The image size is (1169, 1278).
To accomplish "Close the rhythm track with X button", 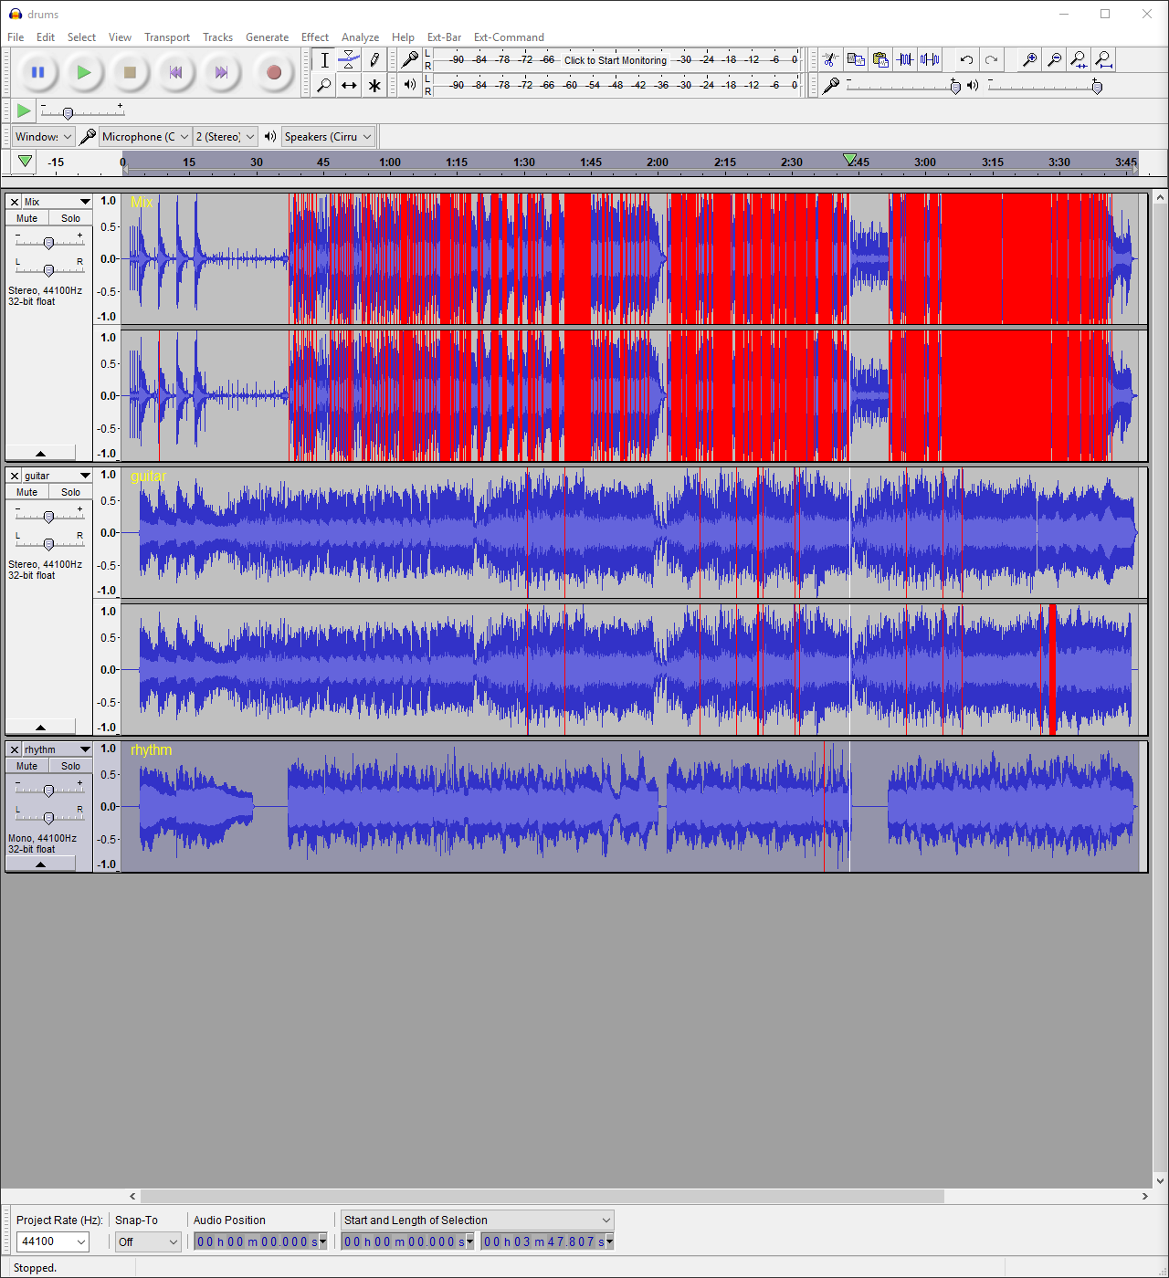I will 15,749.
